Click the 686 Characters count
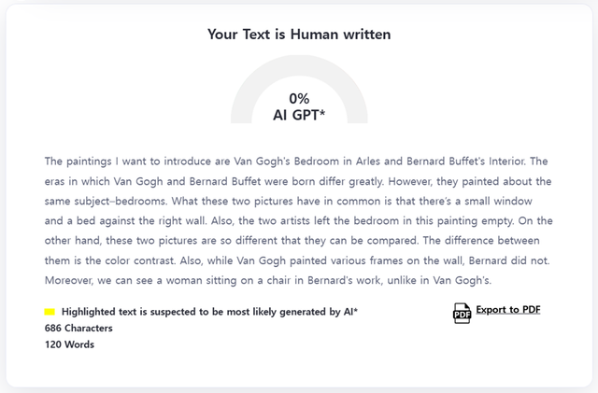Screen dimensions: 598x393 (x=78, y=329)
